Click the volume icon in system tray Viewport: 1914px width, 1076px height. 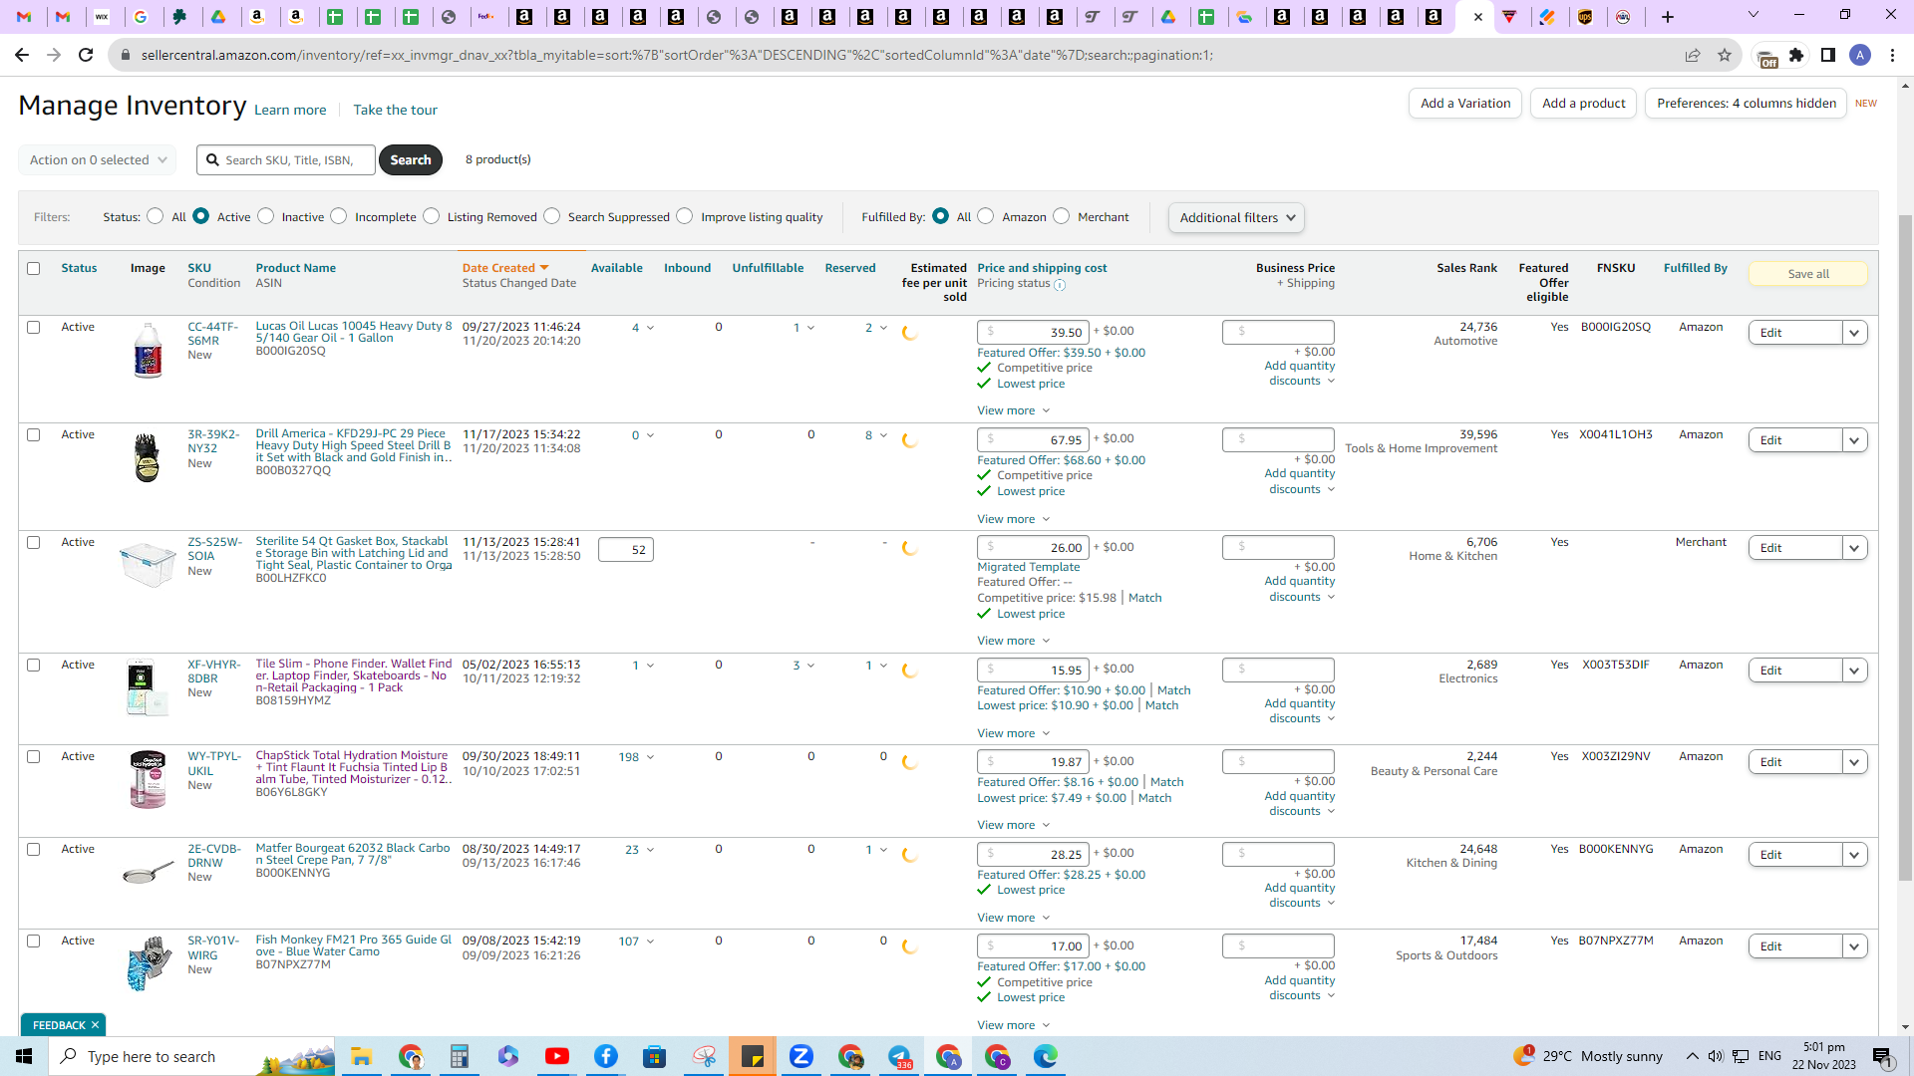1716,1056
